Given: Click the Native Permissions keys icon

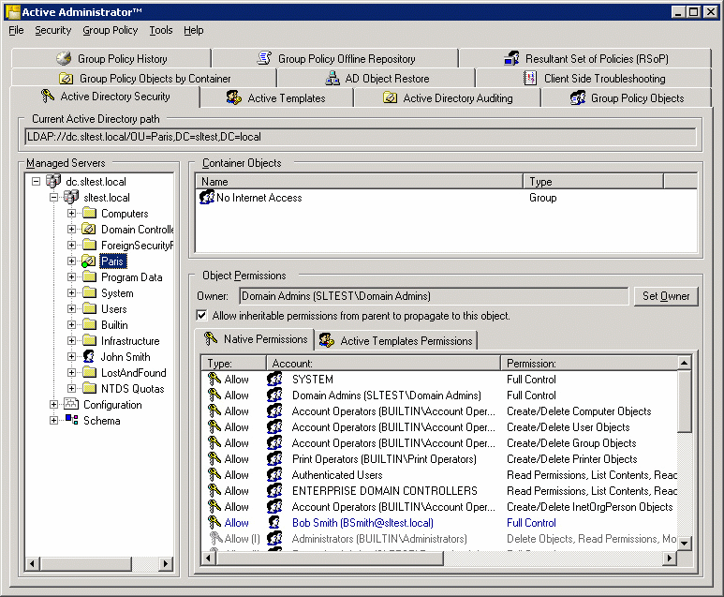Looking at the screenshot, I should pyautogui.click(x=211, y=338).
